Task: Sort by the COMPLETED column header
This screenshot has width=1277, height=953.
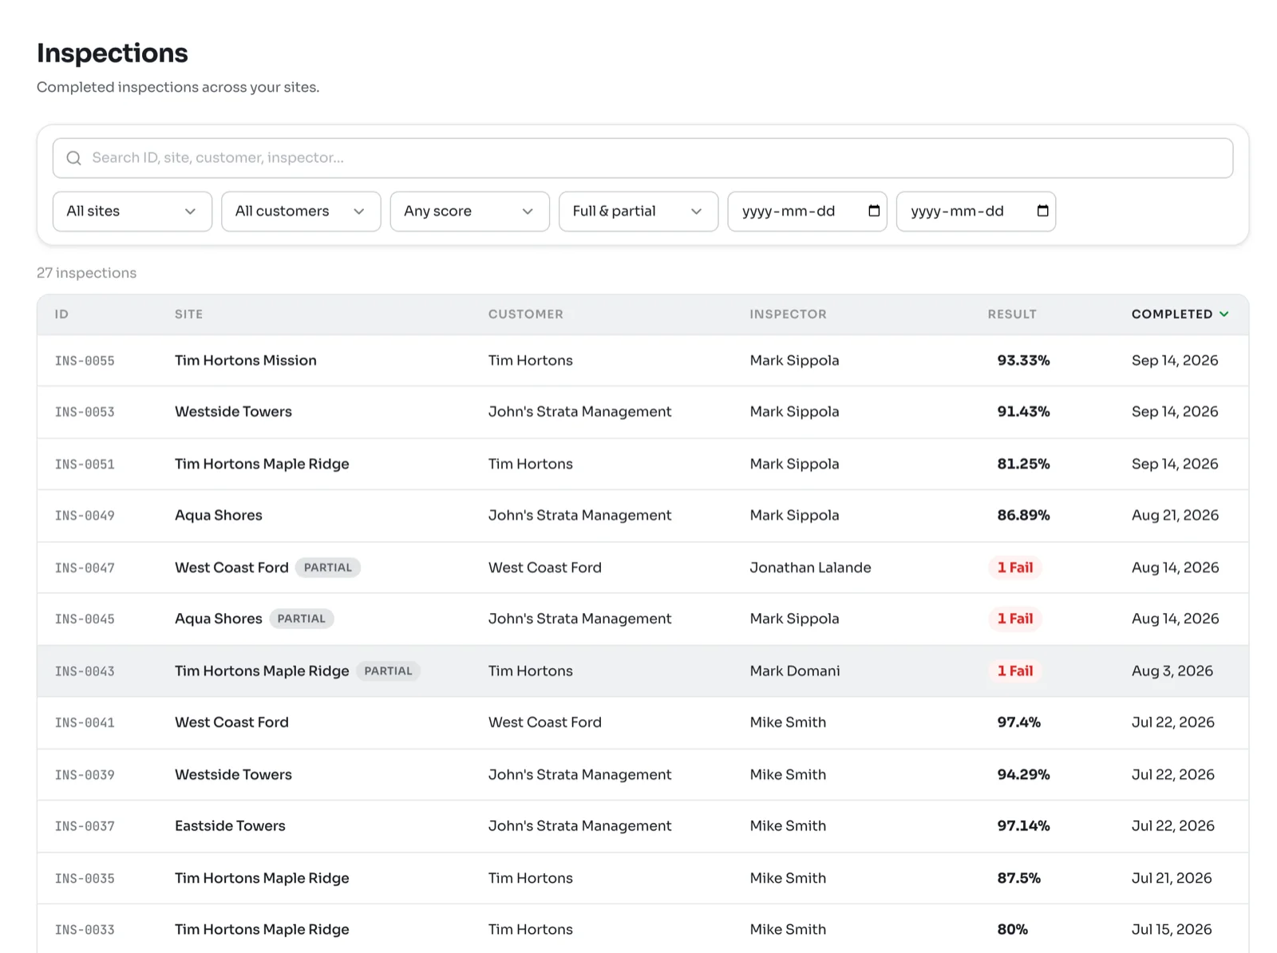Action: 1172,314
